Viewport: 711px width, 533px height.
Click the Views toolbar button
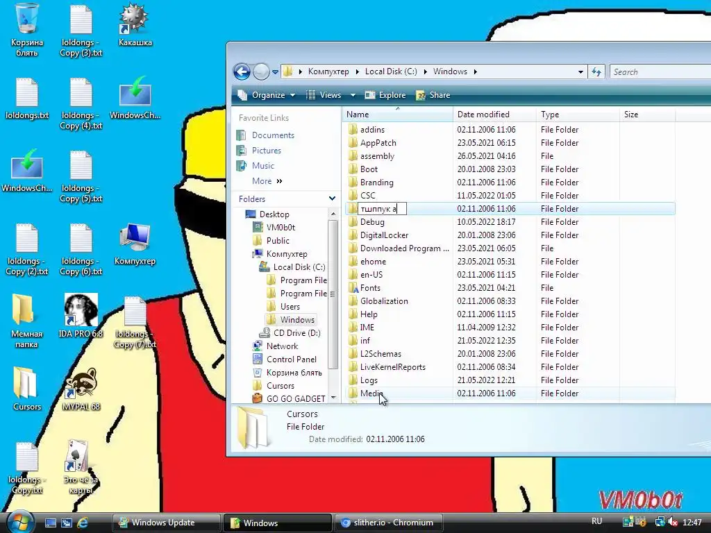point(324,95)
